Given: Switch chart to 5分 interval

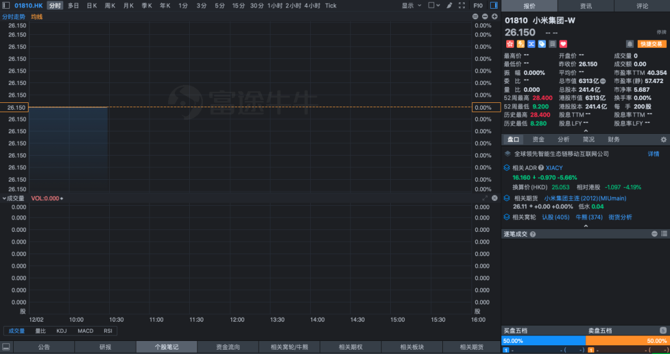Looking at the screenshot, I should click(x=220, y=6).
